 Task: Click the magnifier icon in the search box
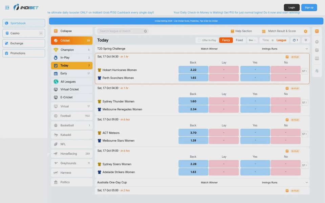[x=145, y=31]
